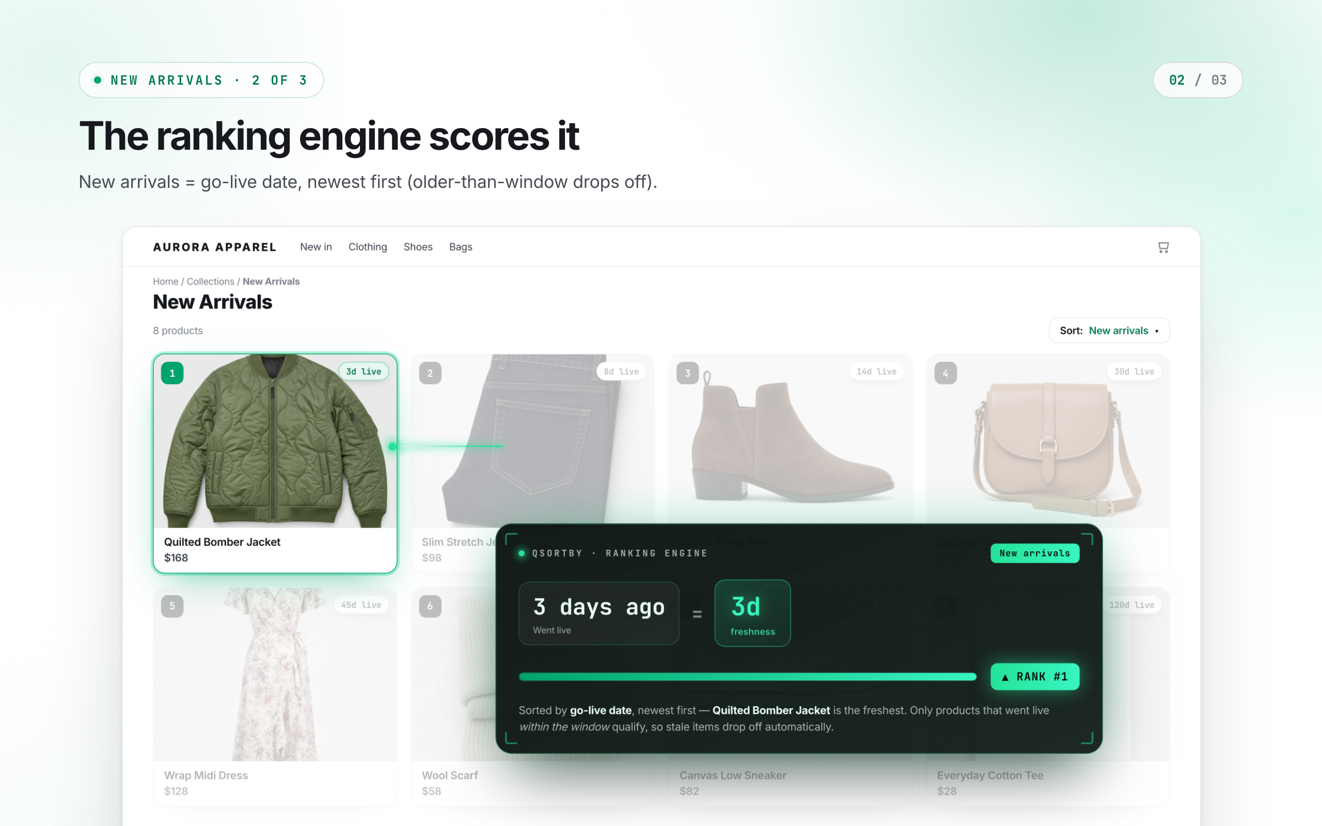This screenshot has width=1322, height=826.
Task: Click the 14d live badge
Action: coord(876,372)
